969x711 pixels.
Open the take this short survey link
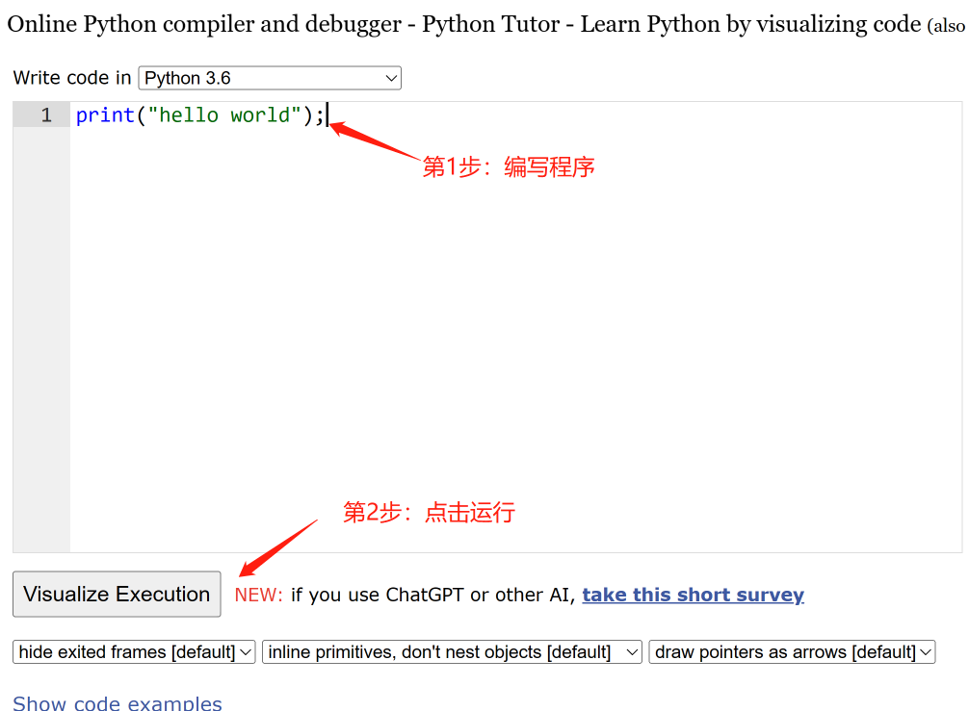pos(693,595)
